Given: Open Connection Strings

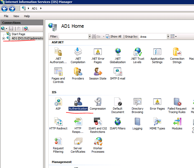Looking at the screenshot, I should coord(177,55).
